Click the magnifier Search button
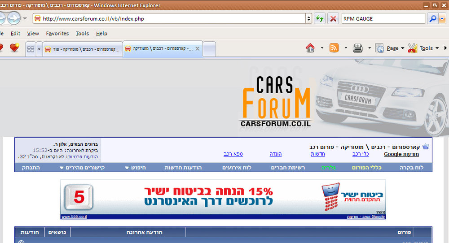This screenshot has width=449, height=243. coord(433,18)
